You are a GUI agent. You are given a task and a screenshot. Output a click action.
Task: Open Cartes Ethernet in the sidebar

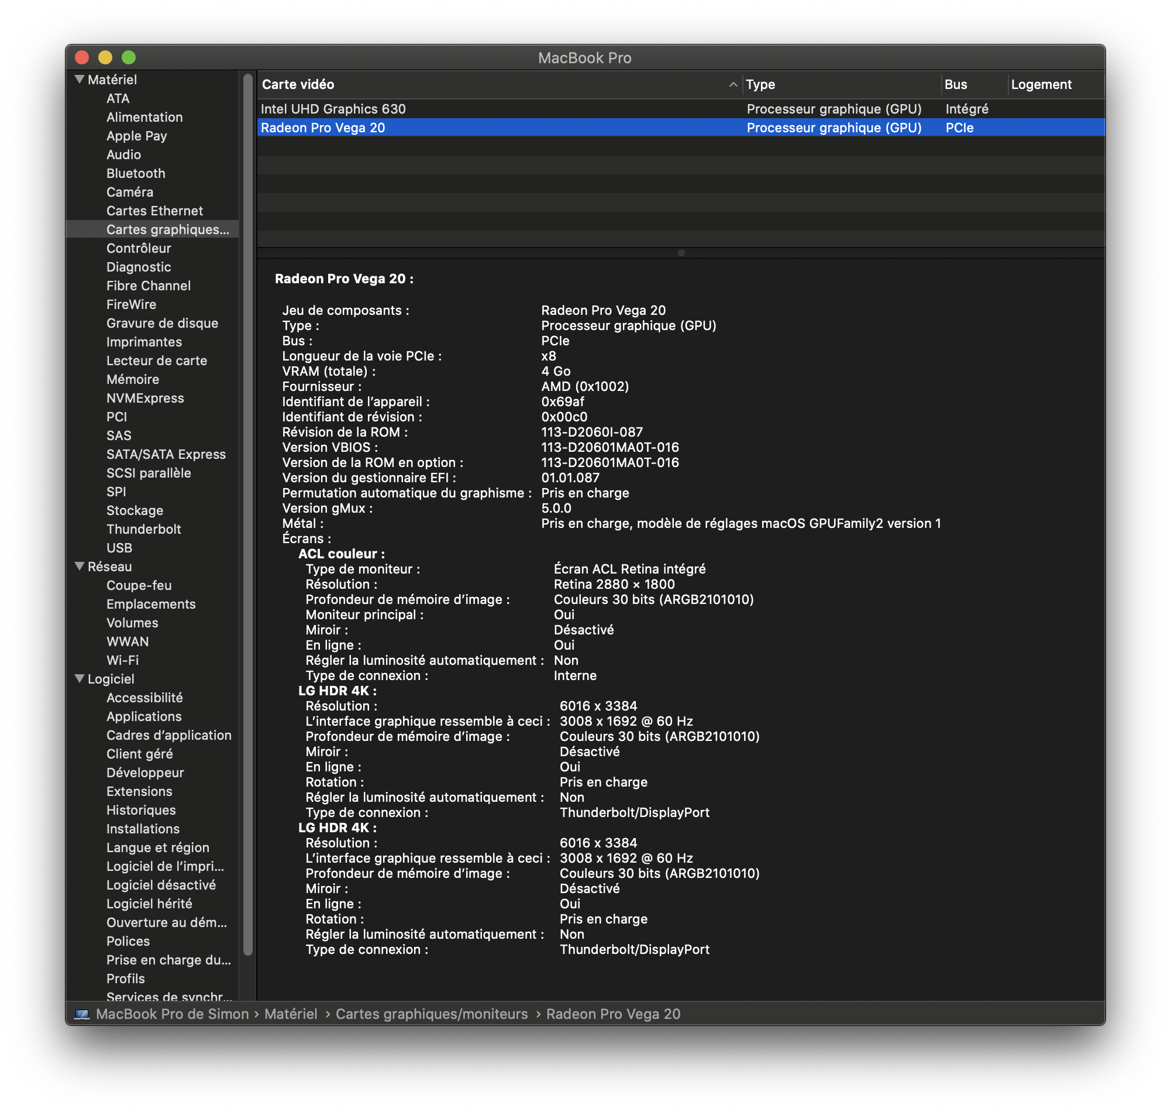(x=154, y=211)
